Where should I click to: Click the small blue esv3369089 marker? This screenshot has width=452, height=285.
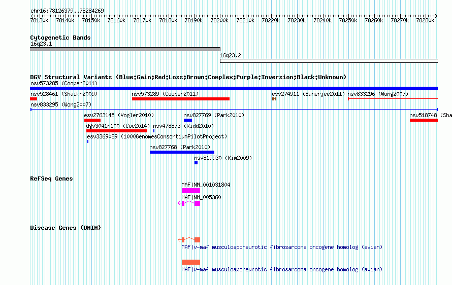88,141
